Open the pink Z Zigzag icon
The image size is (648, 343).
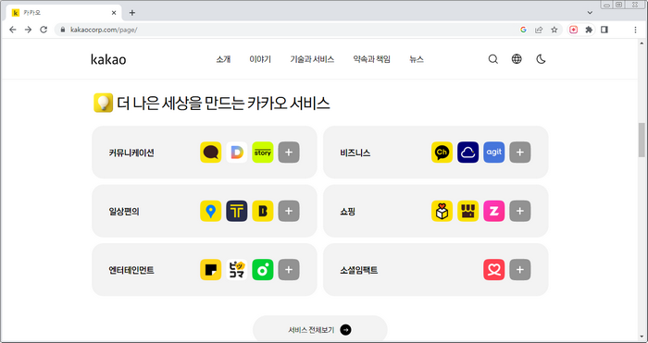(493, 211)
